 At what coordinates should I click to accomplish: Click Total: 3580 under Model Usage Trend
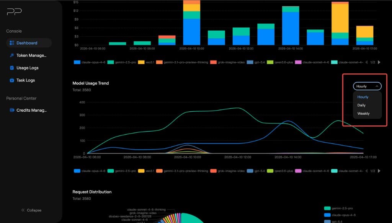coord(82,90)
